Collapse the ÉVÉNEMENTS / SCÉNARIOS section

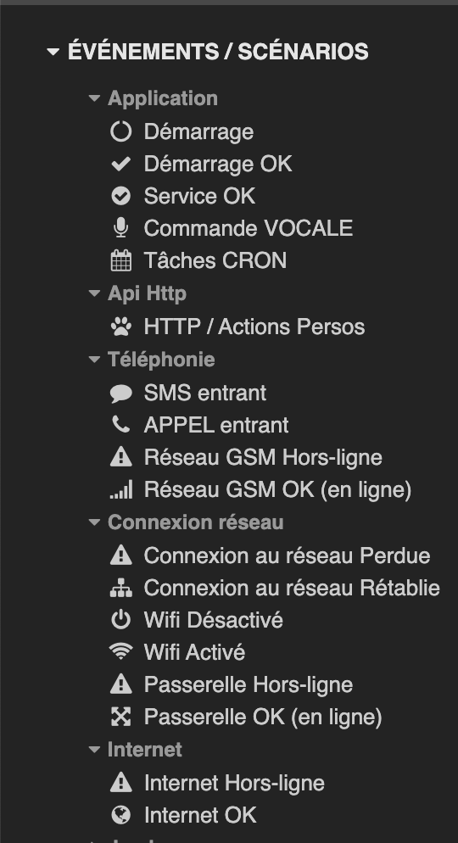(x=53, y=52)
